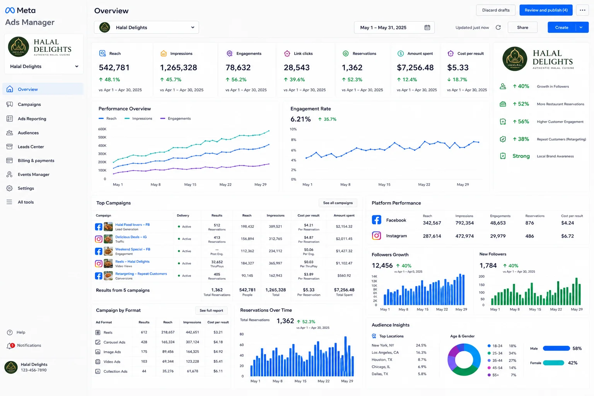Viewport: 594px width, 396px height.
Task: Open the Reels – Halal Delights campaign
Action: click(132, 262)
